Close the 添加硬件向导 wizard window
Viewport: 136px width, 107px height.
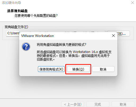pyautogui.click(x=133, y=3)
